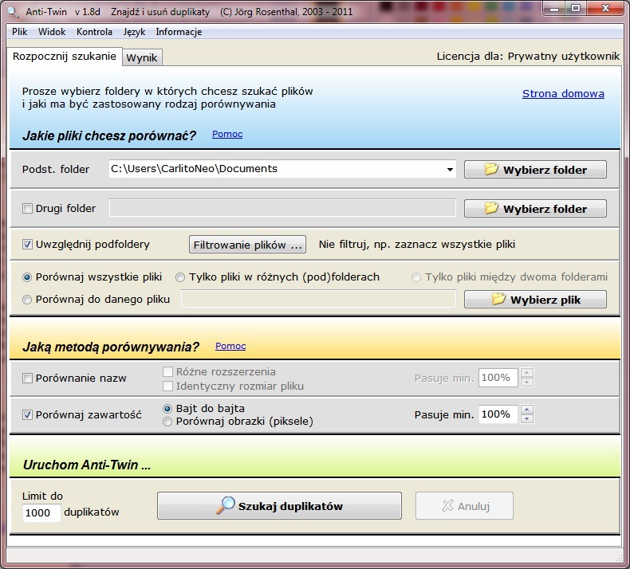
Task: Open Pomoc link next to Jakie pliki chcesz porównać
Action: 227,134
